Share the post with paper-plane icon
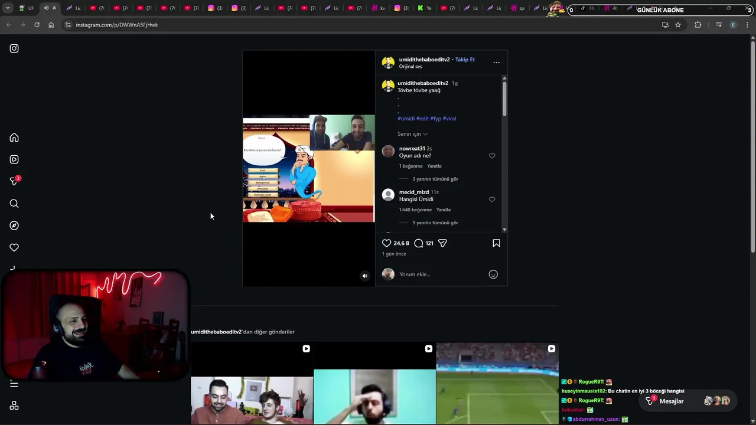 (x=442, y=243)
